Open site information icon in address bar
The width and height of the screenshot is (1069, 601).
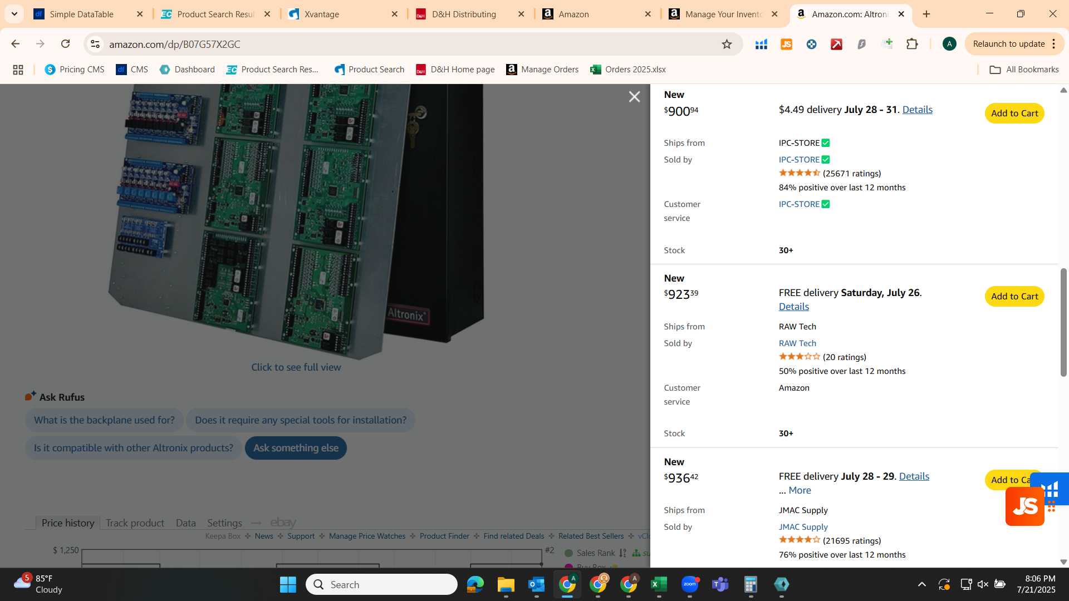[95, 44]
